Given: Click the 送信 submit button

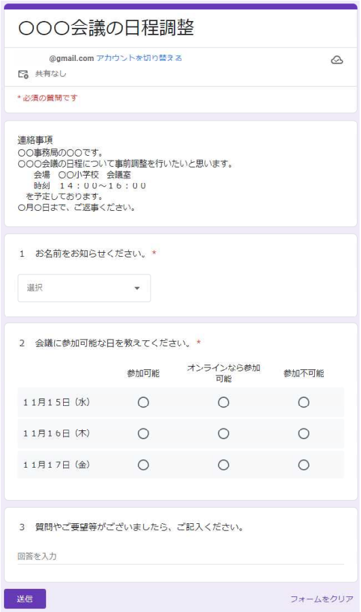Looking at the screenshot, I should click(25, 598).
